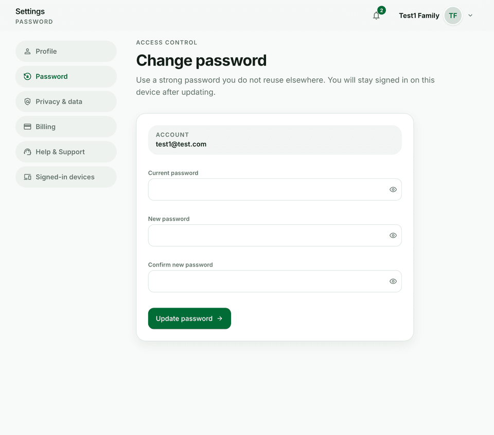Open the notifications bell

(376, 16)
